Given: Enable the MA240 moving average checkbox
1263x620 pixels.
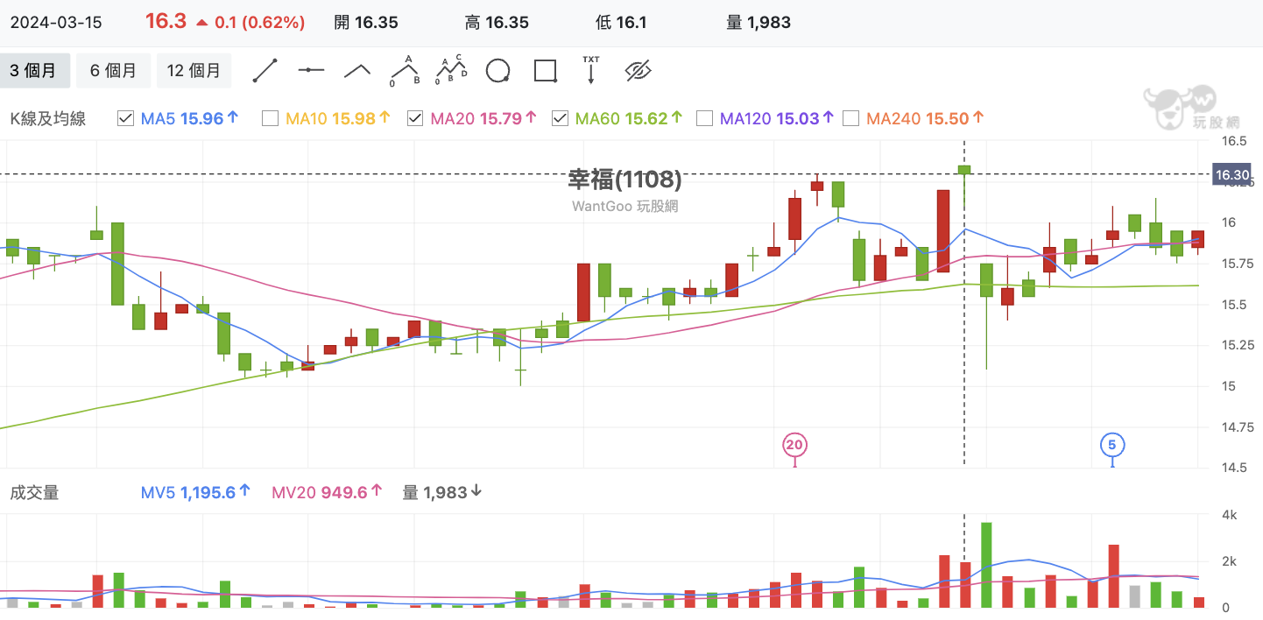Looking at the screenshot, I should pyautogui.click(x=850, y=118).
